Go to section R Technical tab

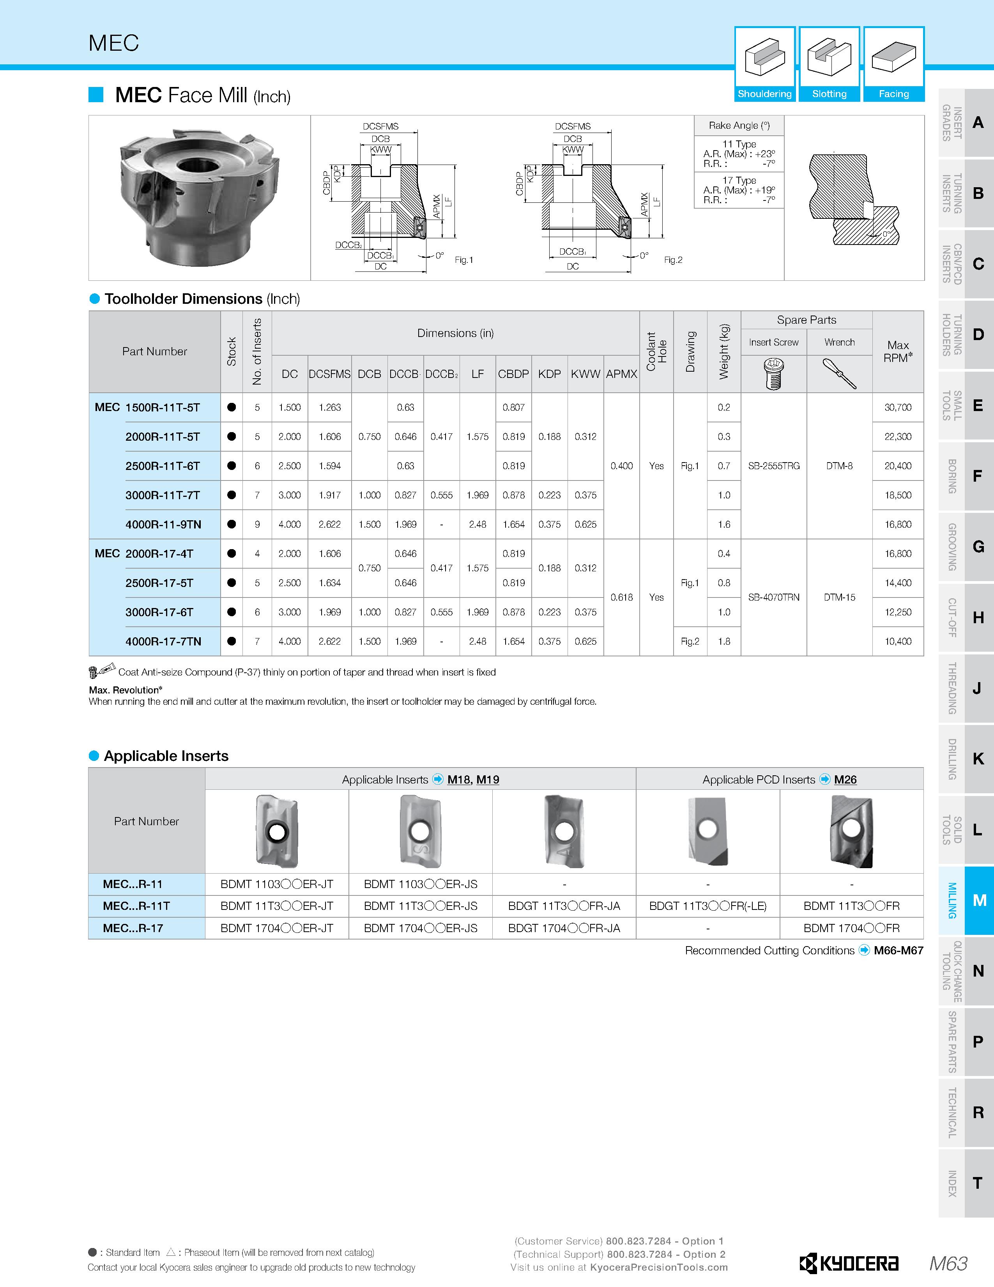tap(966, 1113)
